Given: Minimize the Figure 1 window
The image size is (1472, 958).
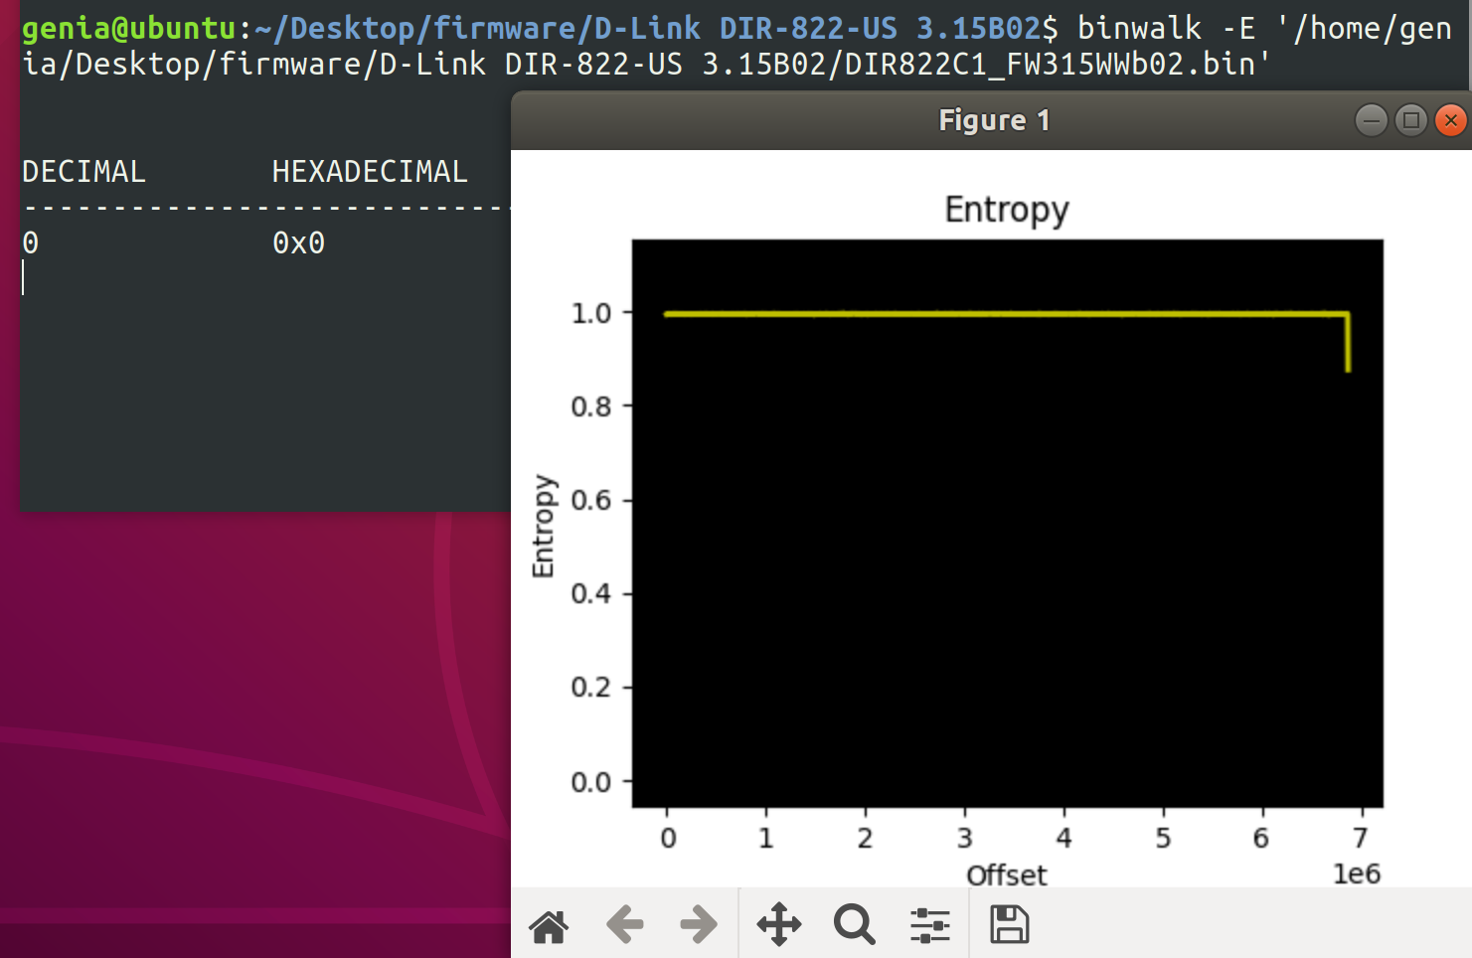Looking at the screenshot, I should click(1371, 121).
